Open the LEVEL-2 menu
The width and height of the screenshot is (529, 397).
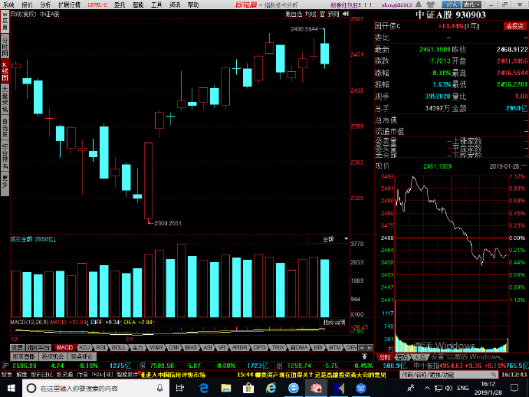[x=97, y=5]
